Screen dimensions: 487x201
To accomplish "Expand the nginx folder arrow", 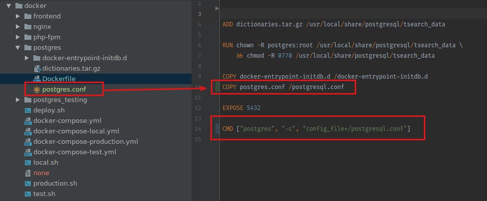I will (18, 27).
